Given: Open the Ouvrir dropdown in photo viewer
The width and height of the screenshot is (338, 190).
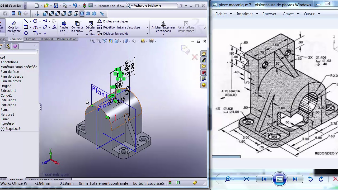Looking at the screenshot, I should coord(312,14).
